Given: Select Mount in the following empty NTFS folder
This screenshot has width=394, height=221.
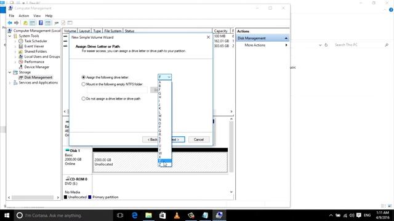Looking at the screenshot, I should (84, 84).
